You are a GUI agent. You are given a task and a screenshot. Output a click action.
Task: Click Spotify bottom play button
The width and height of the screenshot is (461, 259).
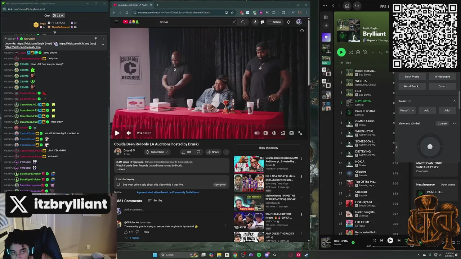390,241
